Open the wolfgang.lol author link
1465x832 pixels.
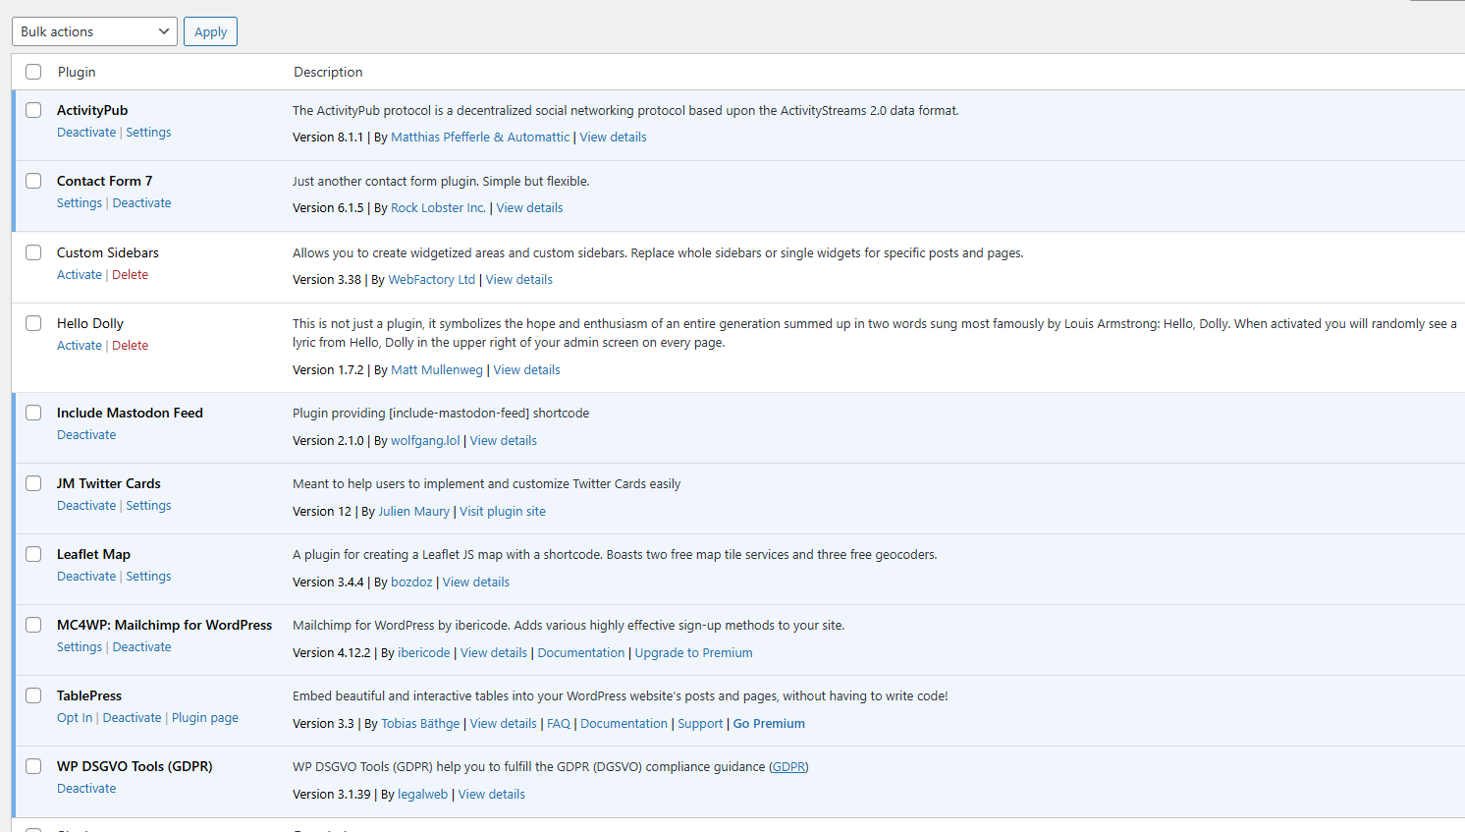[425, 441]
